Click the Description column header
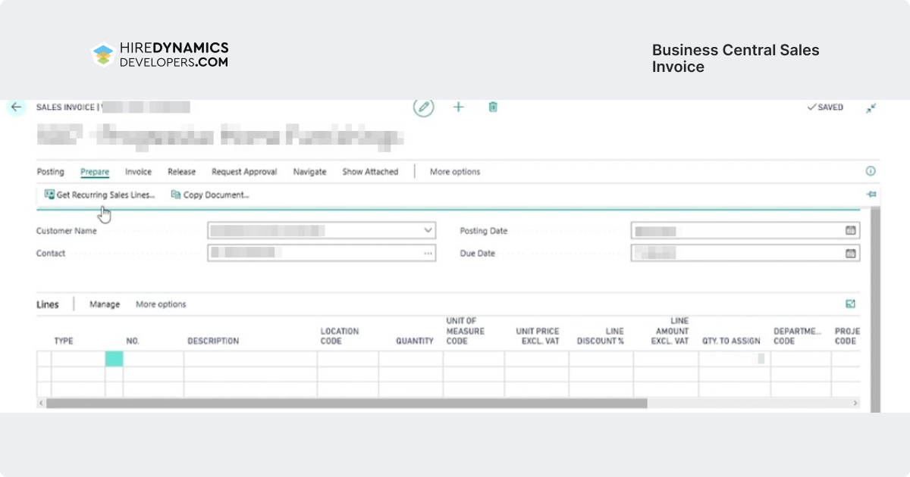The width and height of the screenshot is (910, 477). (213, 341)
